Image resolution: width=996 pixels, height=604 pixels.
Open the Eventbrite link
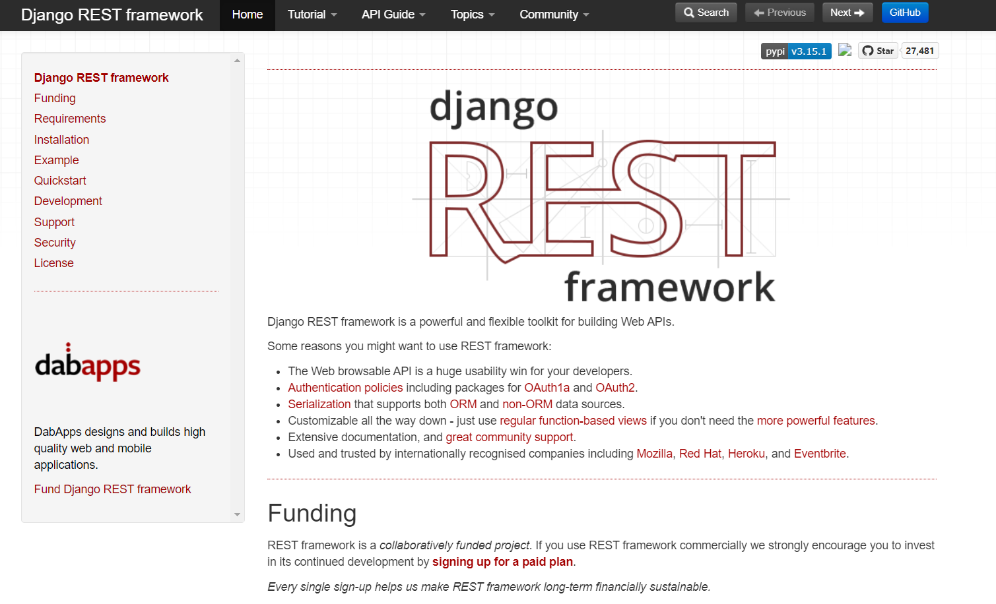click(x=820, y=454)
